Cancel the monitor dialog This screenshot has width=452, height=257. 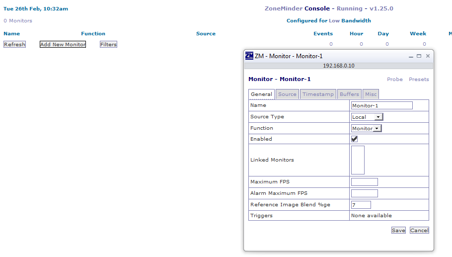click(419, 230)
